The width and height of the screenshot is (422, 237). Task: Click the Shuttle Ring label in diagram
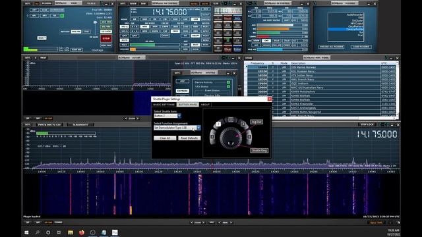point(259,151)
